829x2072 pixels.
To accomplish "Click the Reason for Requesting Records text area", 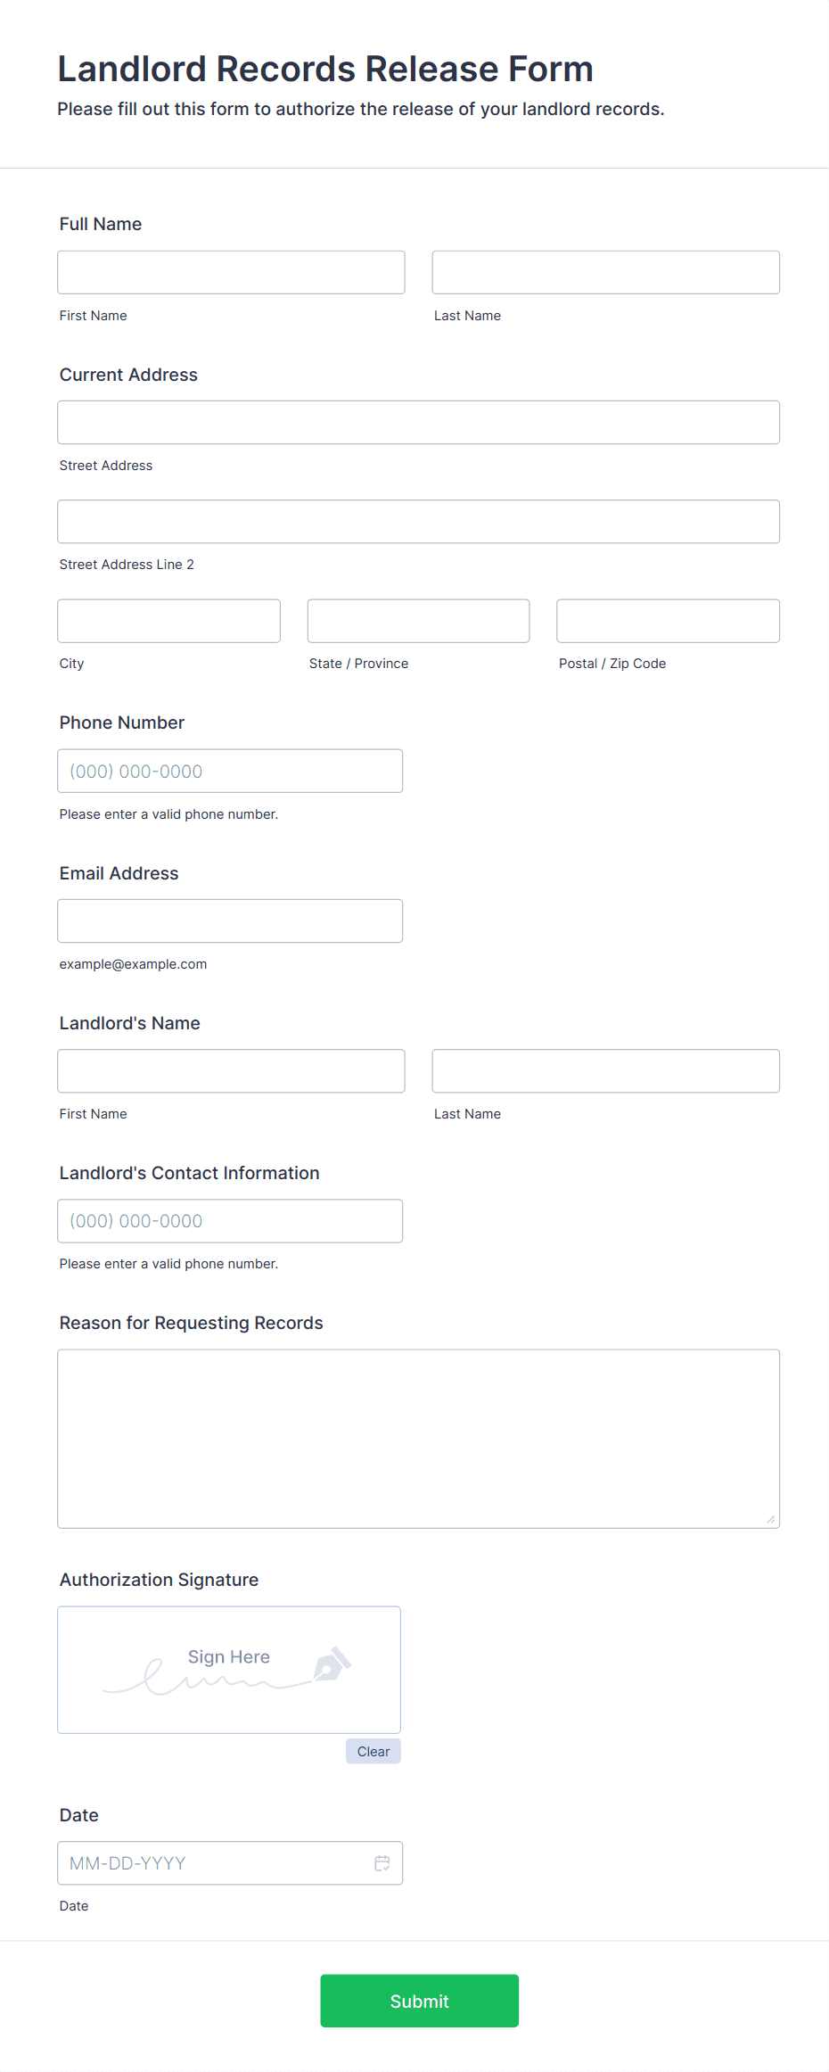I will point(418,1436).
